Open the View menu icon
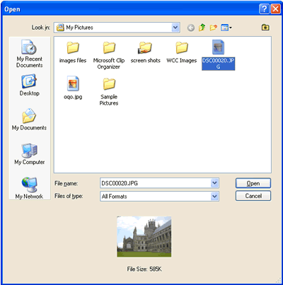The width and height of the screenshot is (283, 285). click(226, 28)
